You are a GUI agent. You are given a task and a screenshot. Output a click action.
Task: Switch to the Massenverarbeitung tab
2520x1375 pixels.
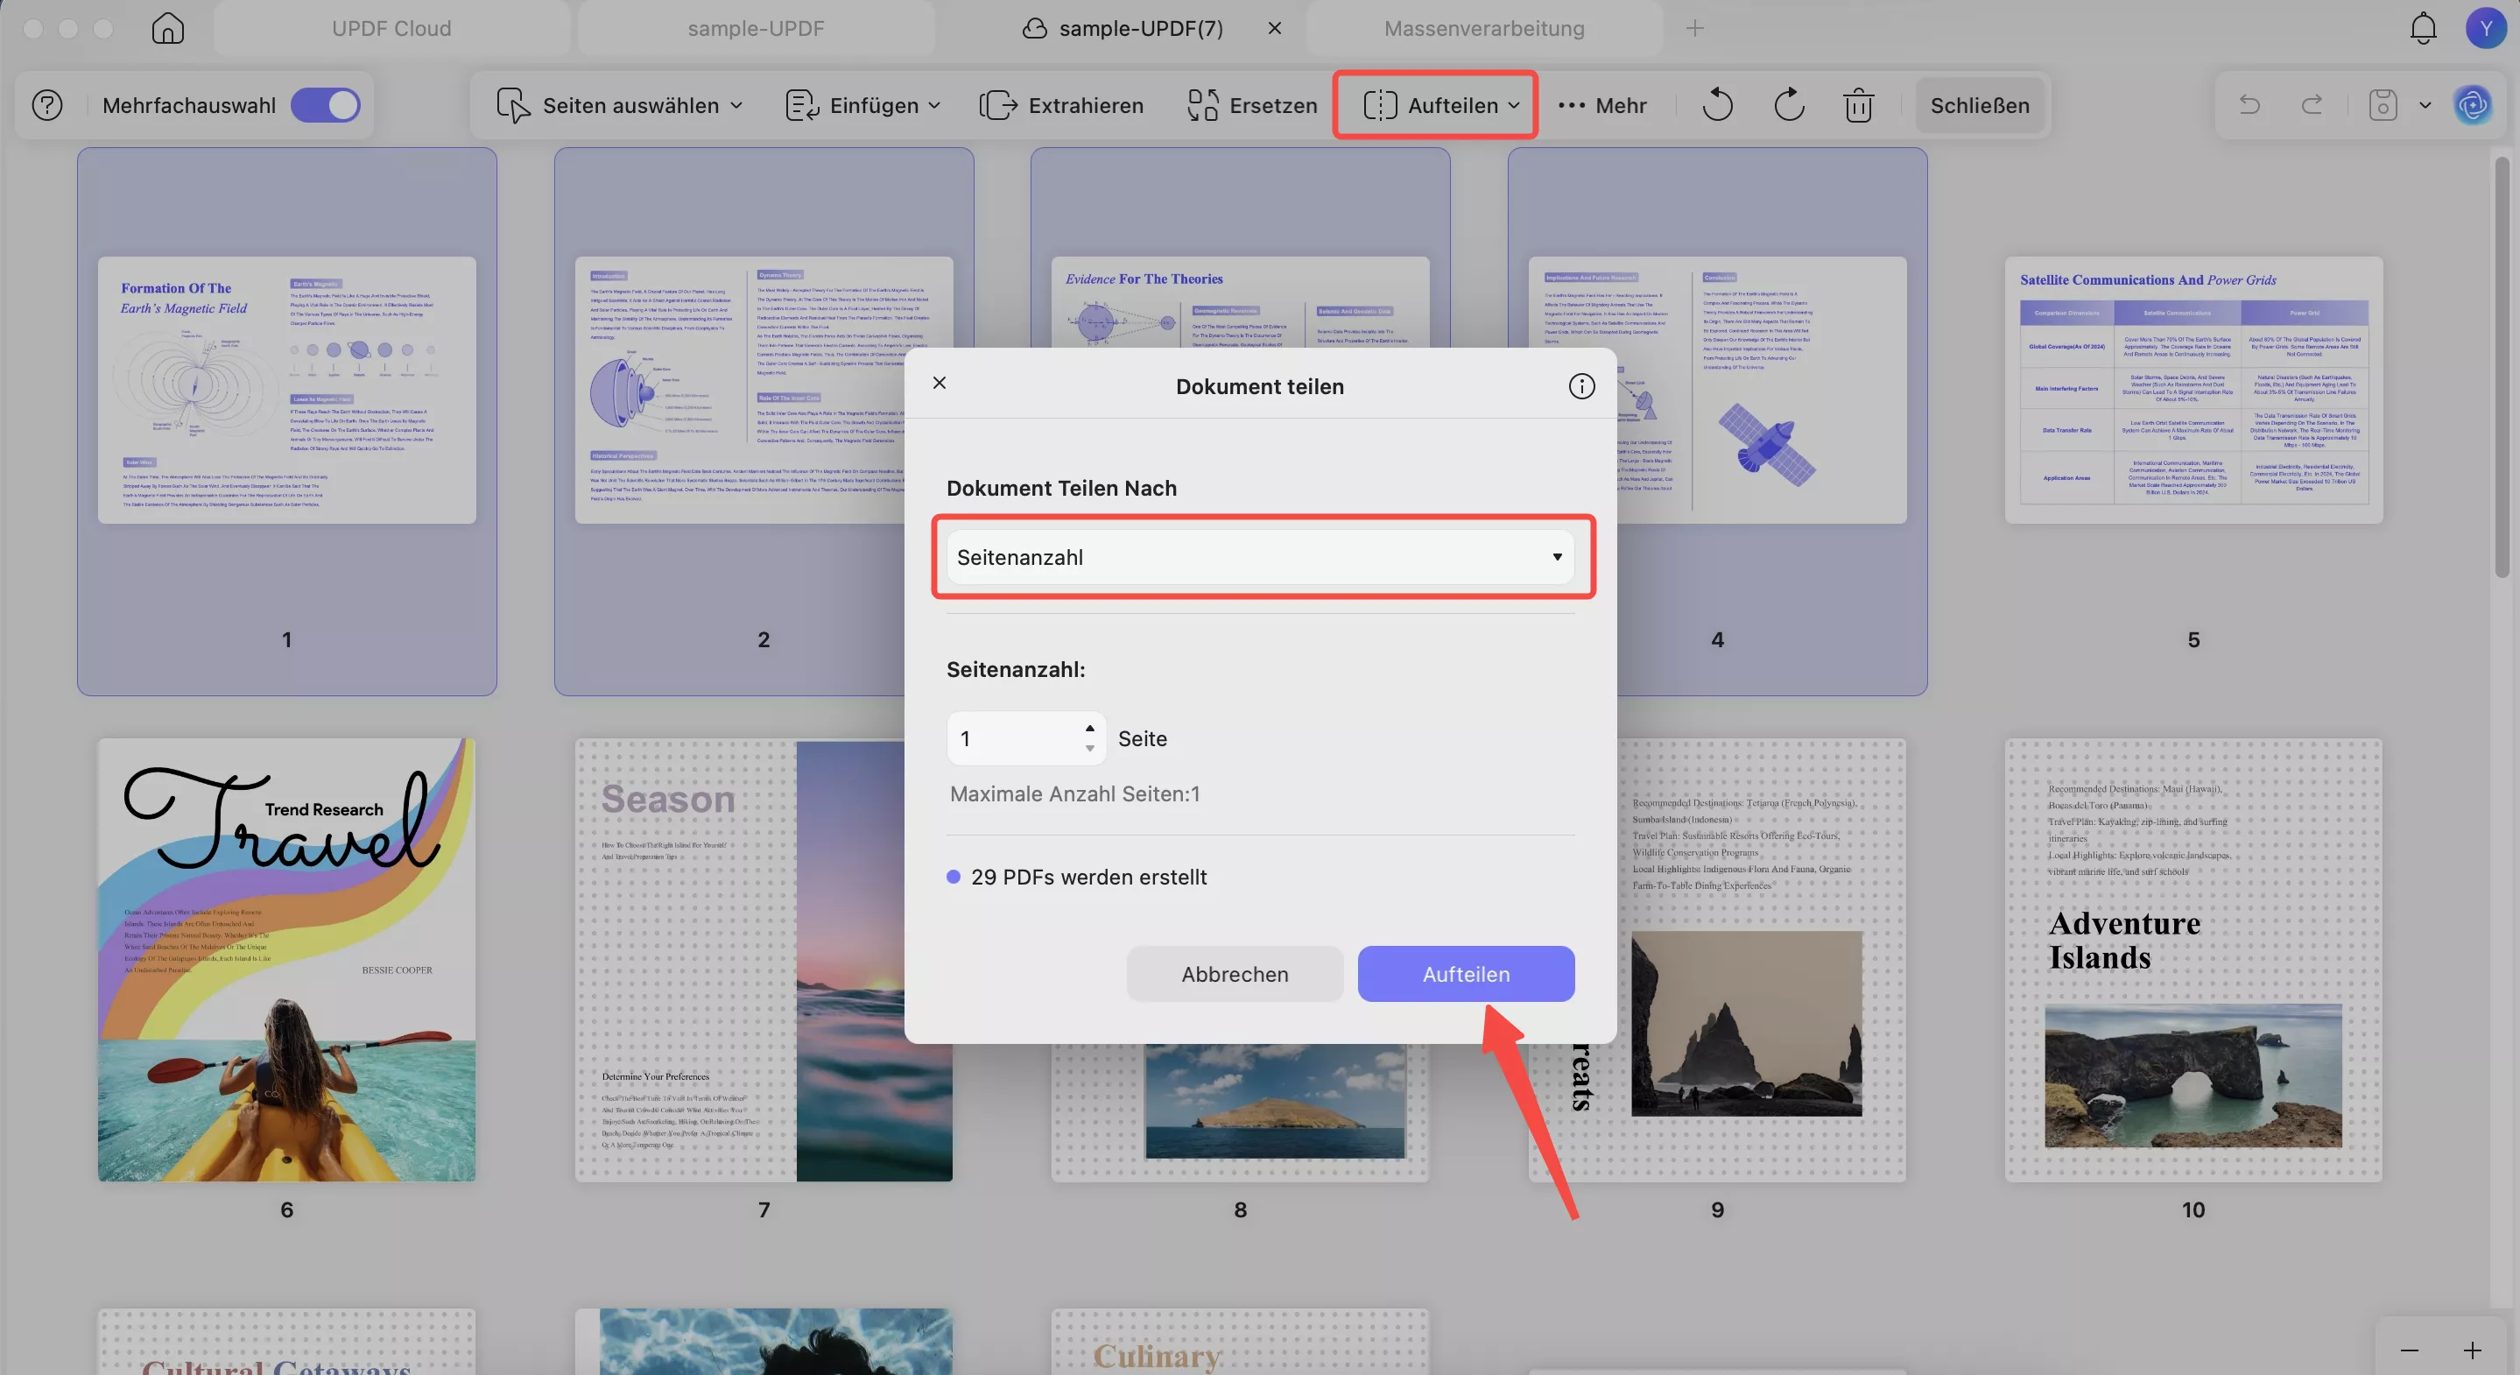1483,27
